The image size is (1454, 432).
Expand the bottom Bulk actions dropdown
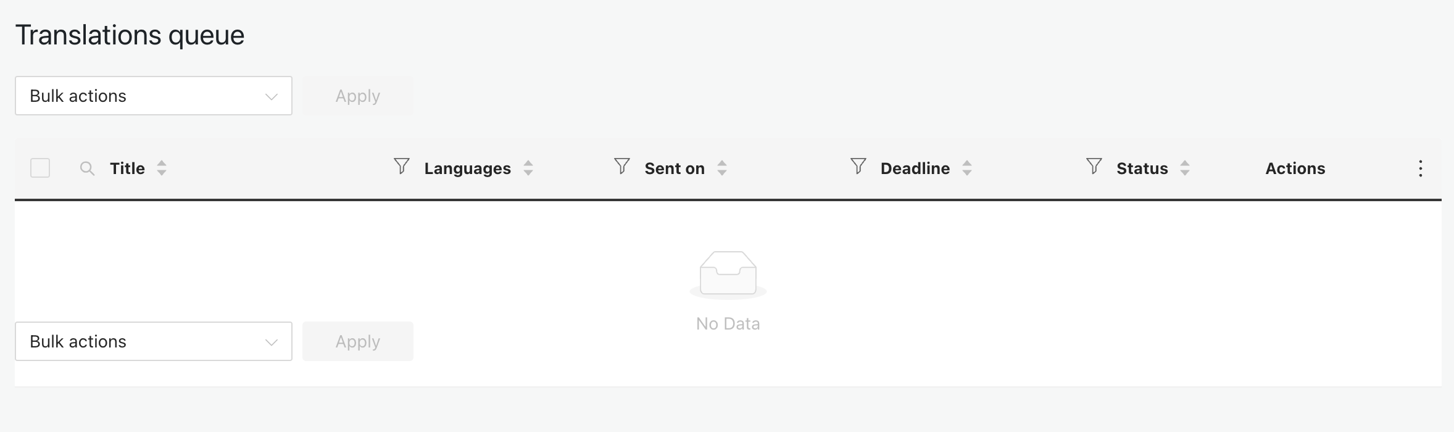coord(154,341)
